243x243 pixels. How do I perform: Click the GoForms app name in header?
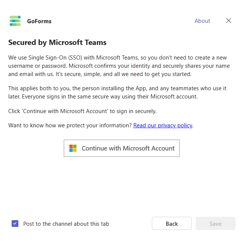click(39, 21)
